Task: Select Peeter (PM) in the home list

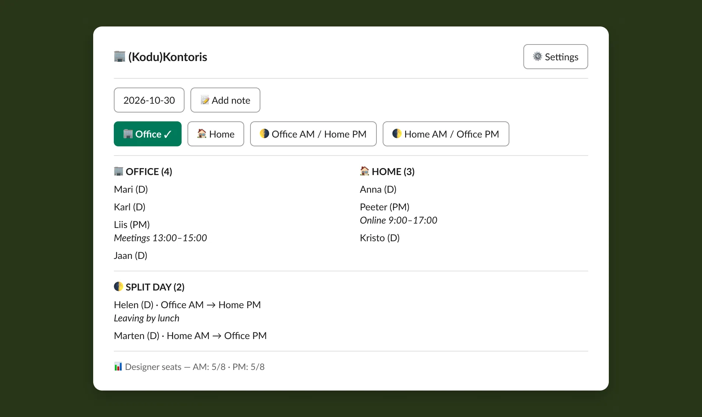Action: pyautogui.click(x=385, y=207)
